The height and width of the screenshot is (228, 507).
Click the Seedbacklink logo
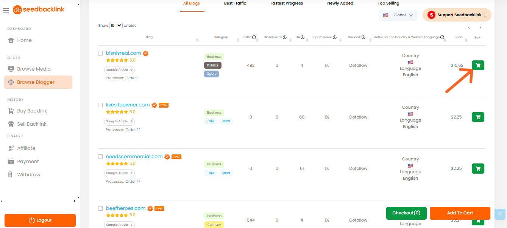point(39,9)
